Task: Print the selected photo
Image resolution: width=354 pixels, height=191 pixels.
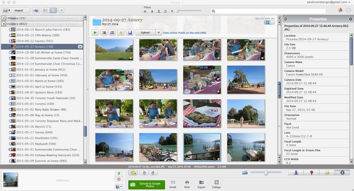Action: (x=187, y=184)
